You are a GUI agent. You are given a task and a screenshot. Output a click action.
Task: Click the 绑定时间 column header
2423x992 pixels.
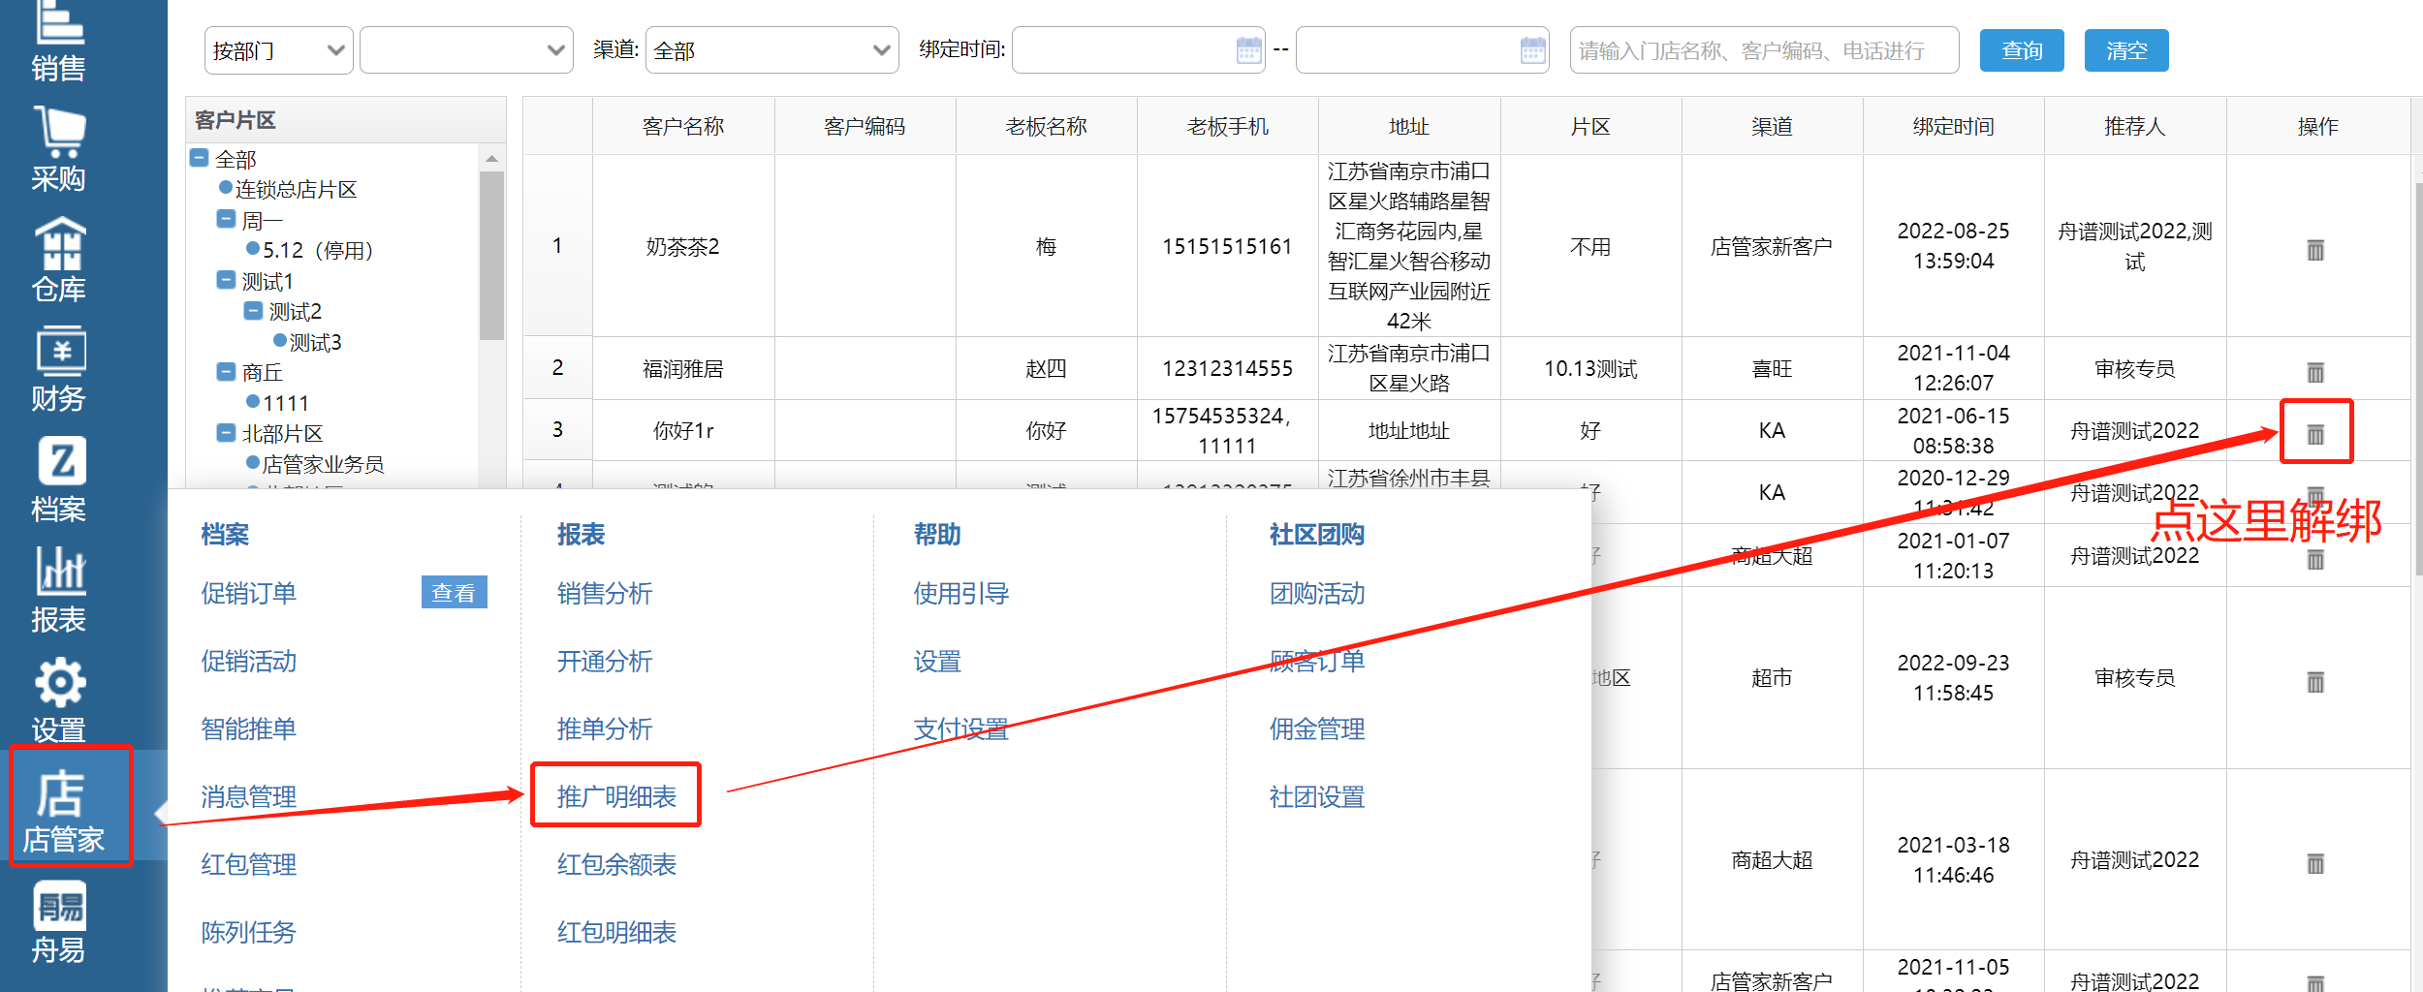(1953, 126)
